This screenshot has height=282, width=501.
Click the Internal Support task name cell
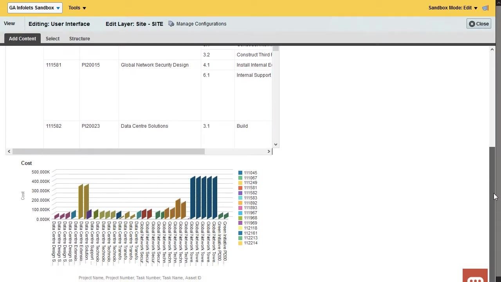254,75
